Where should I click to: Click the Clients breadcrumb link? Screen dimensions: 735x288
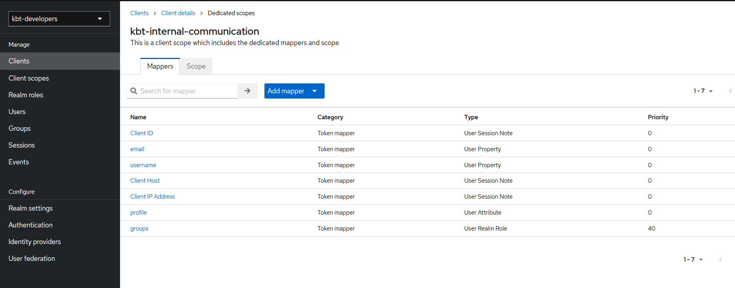[x=139, y=13]
